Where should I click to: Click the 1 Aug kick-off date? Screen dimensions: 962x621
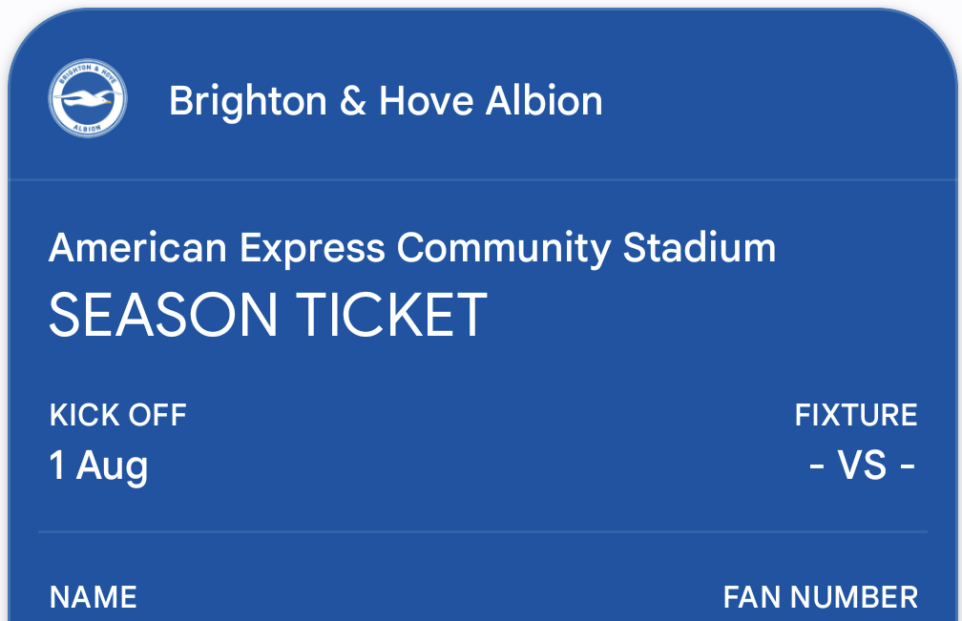pyautogui.click(x=98, y=466)
